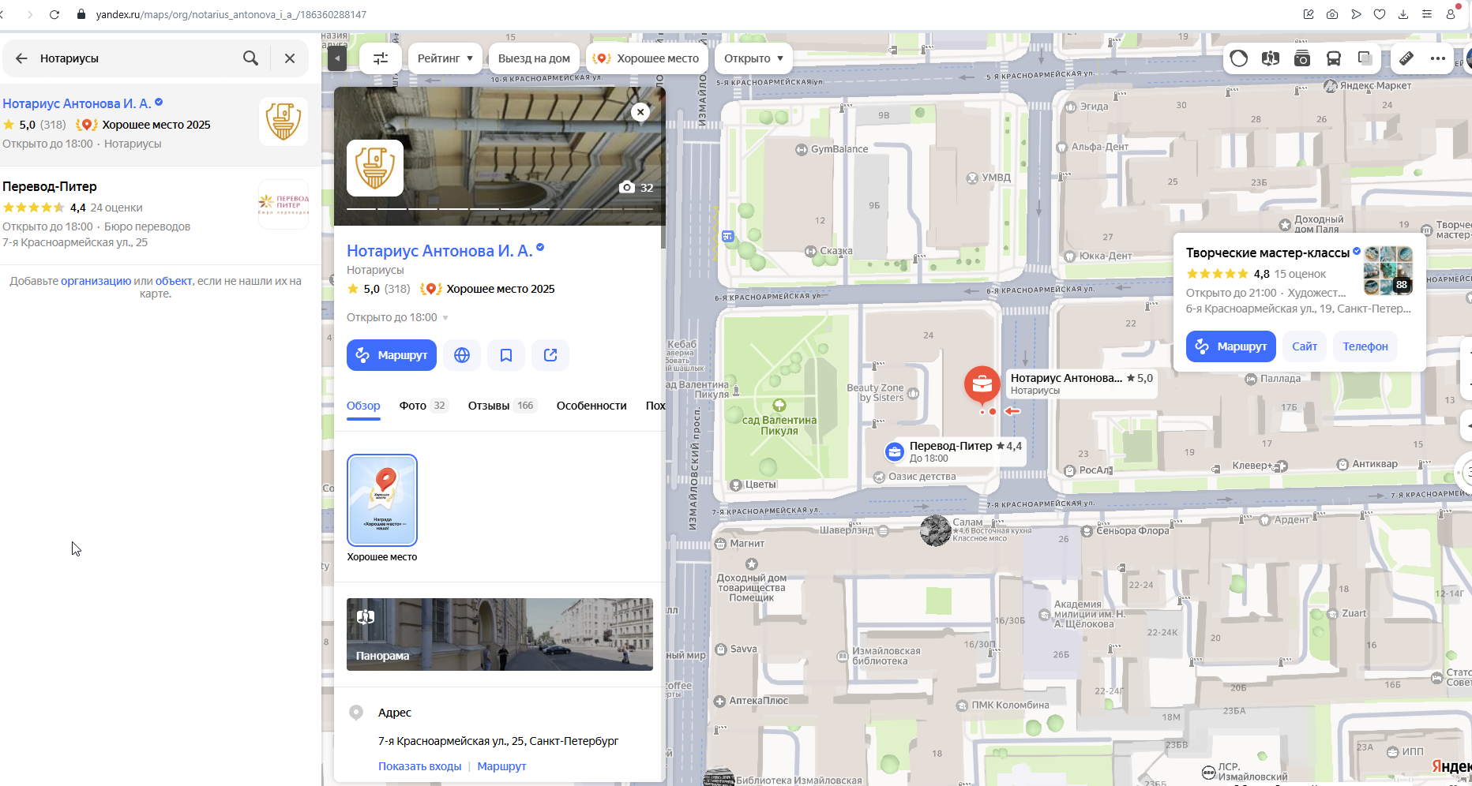Open the Хорошее место award thumbnail
The image size is (1472, 786).
pos(382,500)
